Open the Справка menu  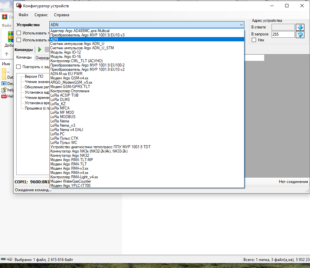62,15
